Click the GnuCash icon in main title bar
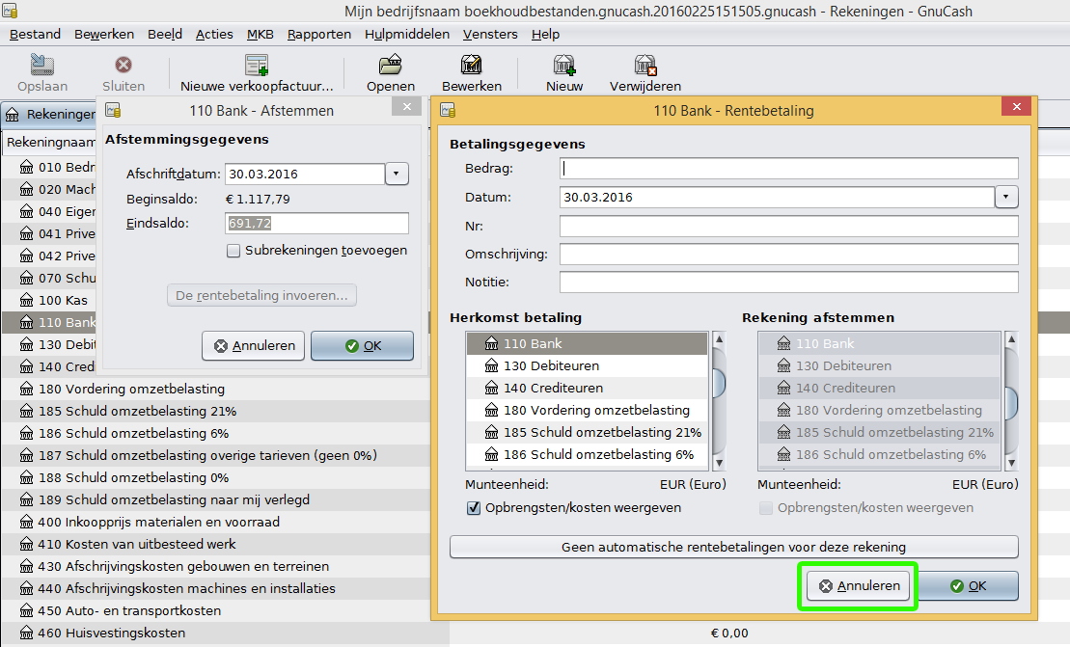The height and width of the screenshot is (647, 1070). pyautogui.click(x=10, y=11)
